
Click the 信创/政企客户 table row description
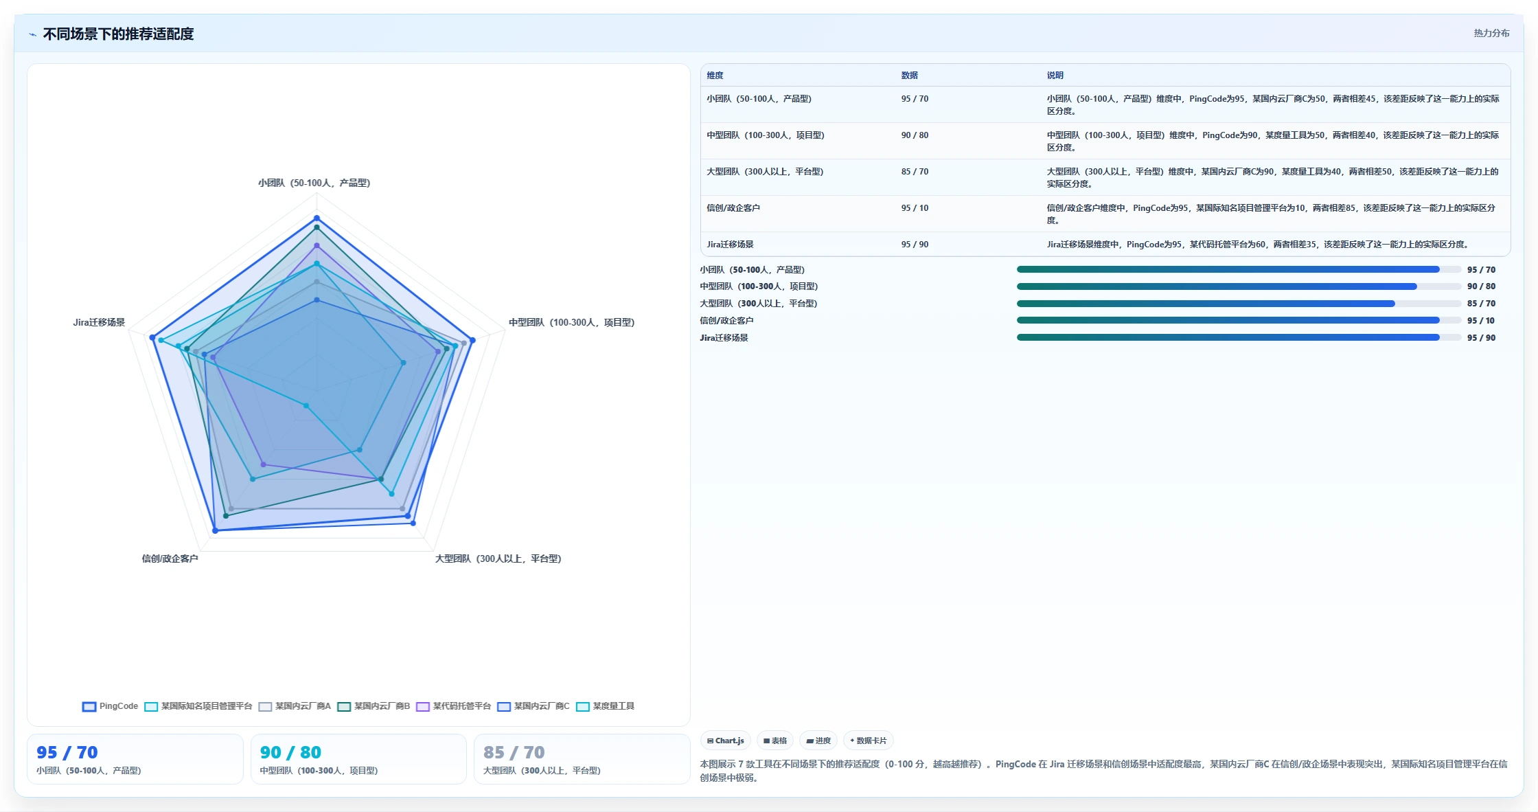[1271, 214]
